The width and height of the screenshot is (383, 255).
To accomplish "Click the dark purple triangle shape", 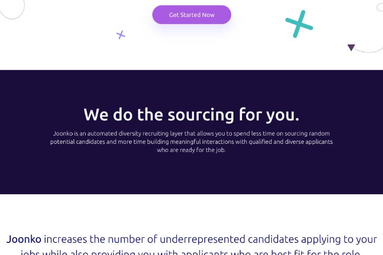I will 351,47.
